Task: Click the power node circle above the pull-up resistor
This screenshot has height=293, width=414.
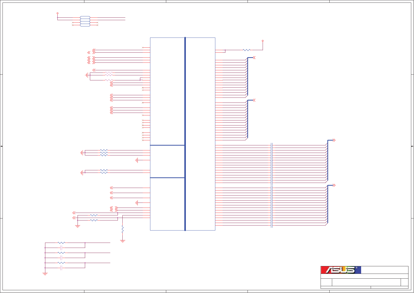Action: 263,41
